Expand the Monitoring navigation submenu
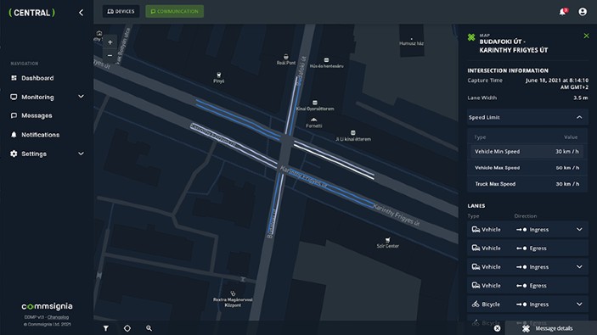597x335 pixels. click(81, 97)
